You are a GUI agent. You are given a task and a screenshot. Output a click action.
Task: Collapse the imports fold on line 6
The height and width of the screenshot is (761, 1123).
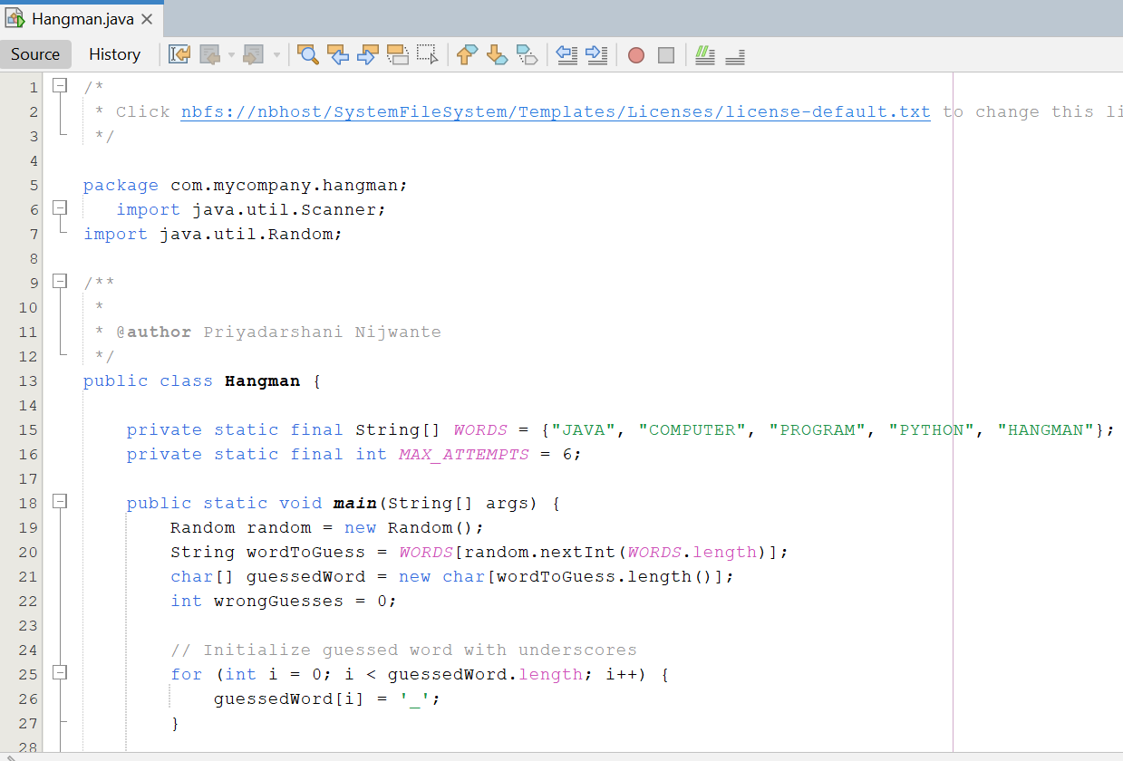coord(60,208)
